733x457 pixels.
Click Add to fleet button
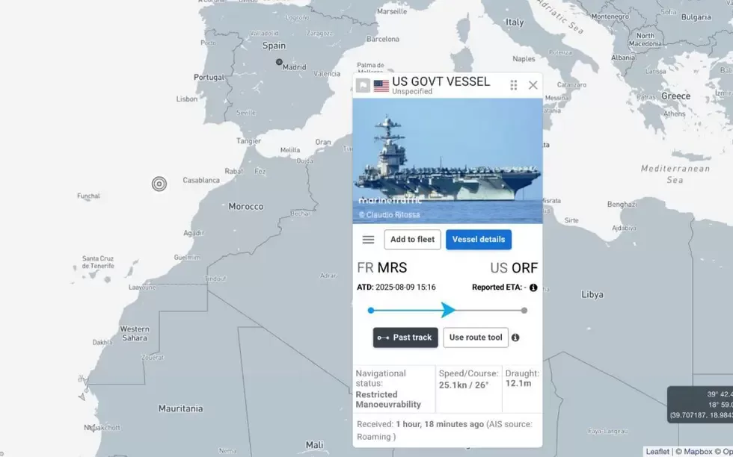point(412,240)
